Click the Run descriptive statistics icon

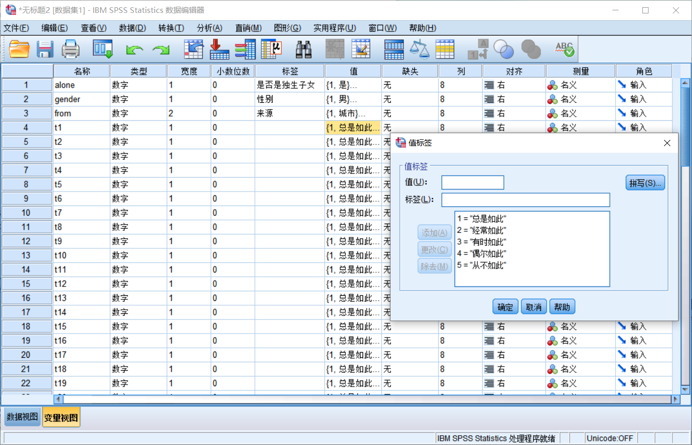[x=271, y=49]
